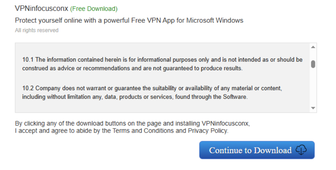Click the cloud download icon
This screenshot has height=170, width=336.
click(301, 150)
